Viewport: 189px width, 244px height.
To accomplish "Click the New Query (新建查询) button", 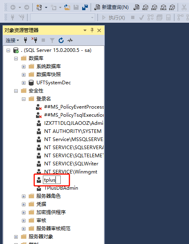I will 112,7.
